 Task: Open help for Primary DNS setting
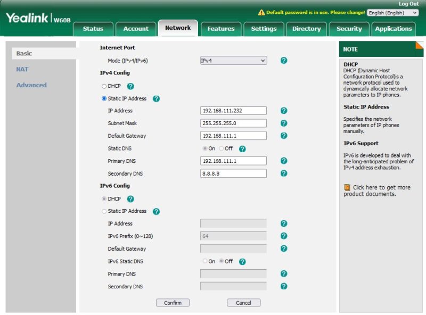coord(284,161)
